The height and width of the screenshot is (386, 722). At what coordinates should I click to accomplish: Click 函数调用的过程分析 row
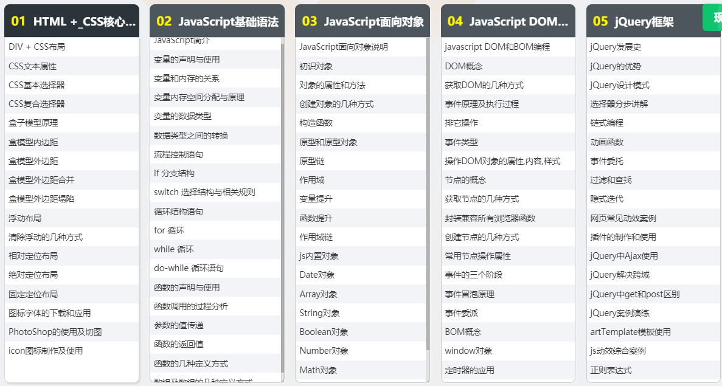click(x=215, y=306)
